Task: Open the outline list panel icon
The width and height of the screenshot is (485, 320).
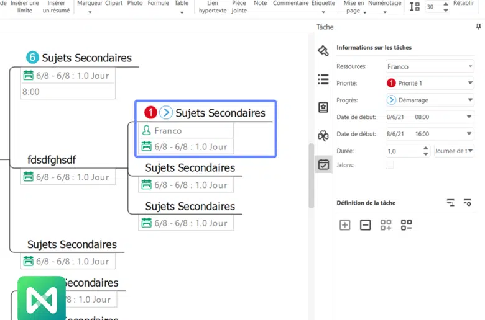Action: (323, 79)
